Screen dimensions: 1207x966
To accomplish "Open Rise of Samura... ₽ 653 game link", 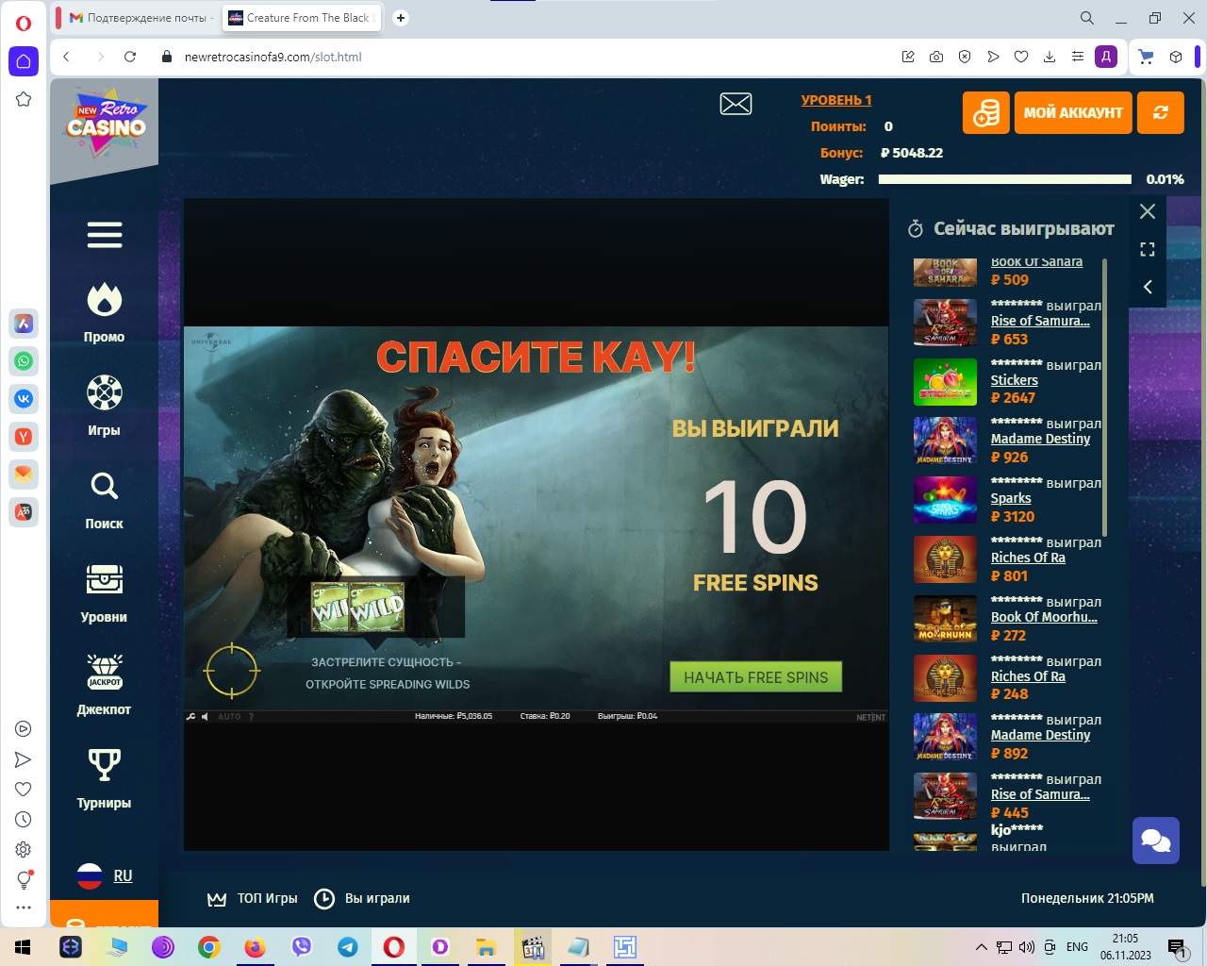I will pyautogui.click(x=1040, y=321).
